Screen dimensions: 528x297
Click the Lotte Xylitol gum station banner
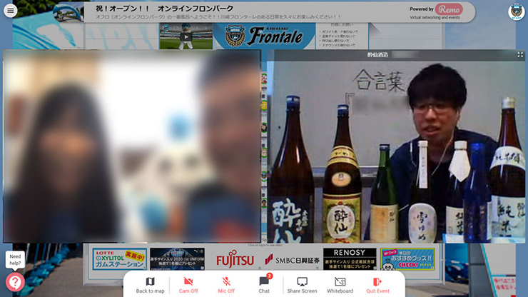click(x=120, y=259)
